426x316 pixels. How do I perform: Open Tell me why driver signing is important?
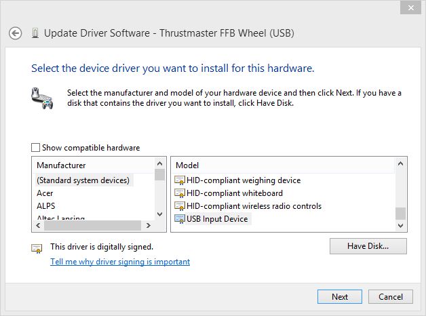[120, 262]
